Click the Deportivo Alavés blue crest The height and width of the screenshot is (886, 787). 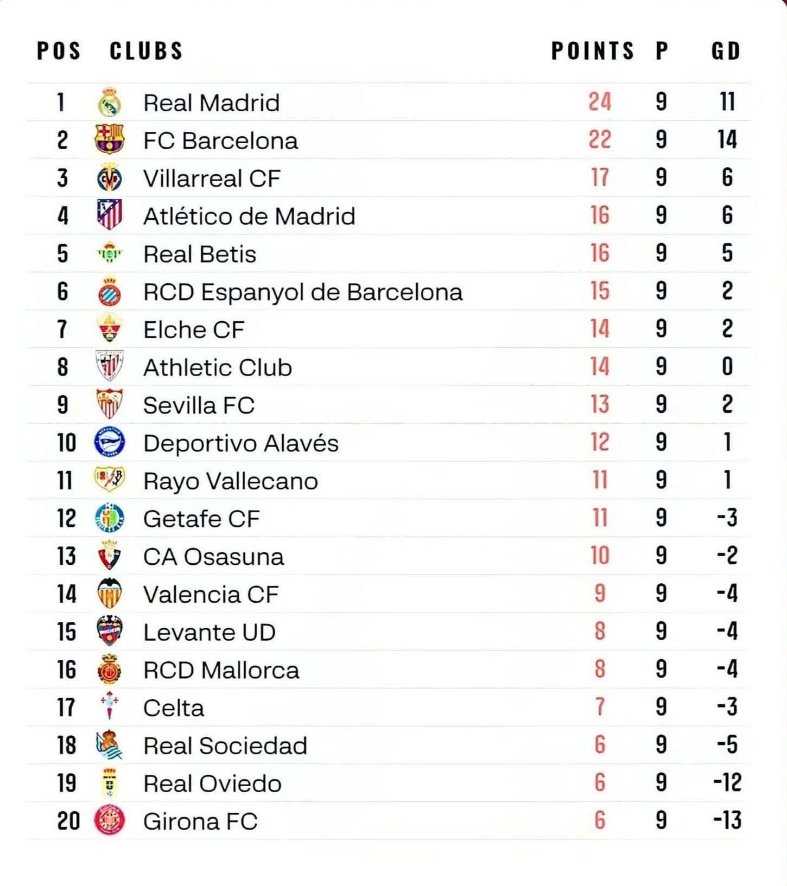click(110, 443)
